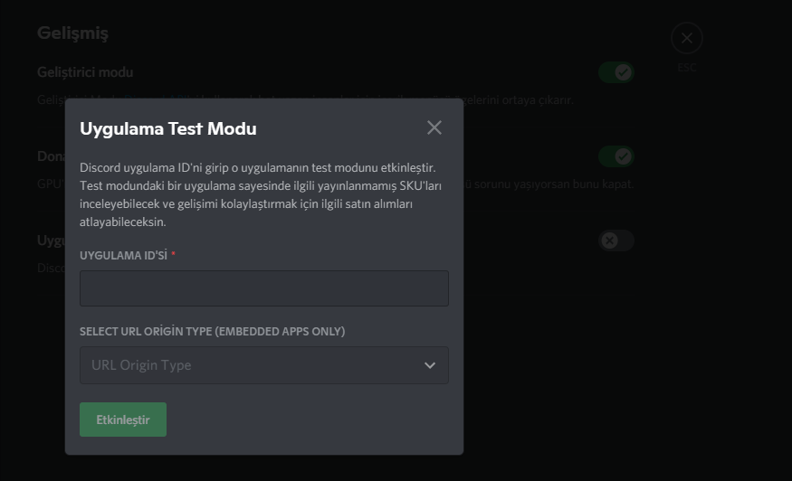This screenshot has width=792, height=481.
Task: Click the SELECT URL ORIGIN TYPE label
Action: tap(212, 332)
